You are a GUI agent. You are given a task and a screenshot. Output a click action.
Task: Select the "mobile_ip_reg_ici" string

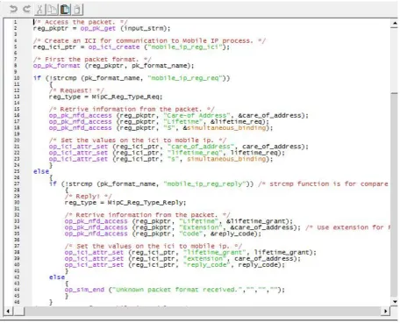point(185,47)
